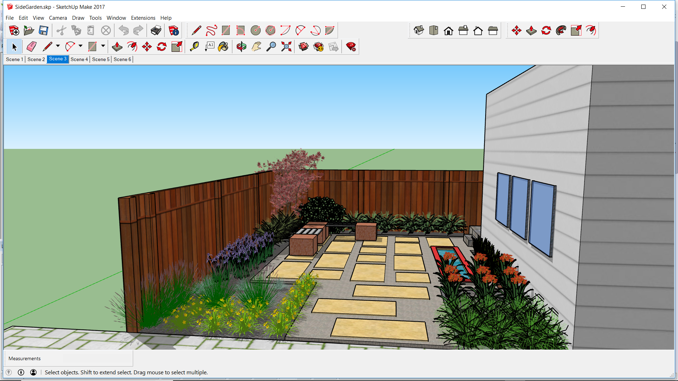Click inside the Measurements input box

(x=97, y=358)
